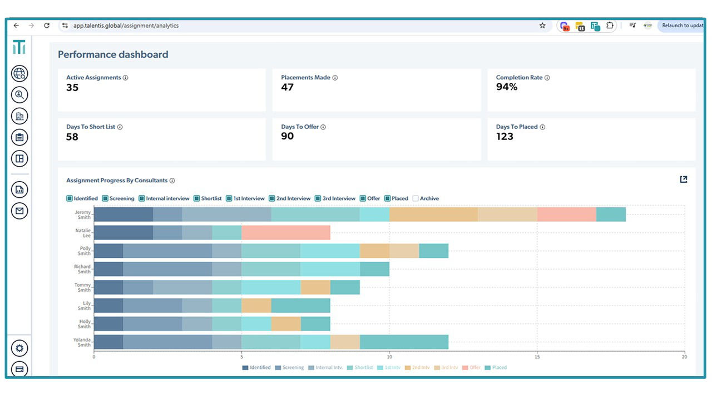Click the Placed entry in the bottom chart legend
This screenshot has width=712, height=400.
tap(496, 368)
